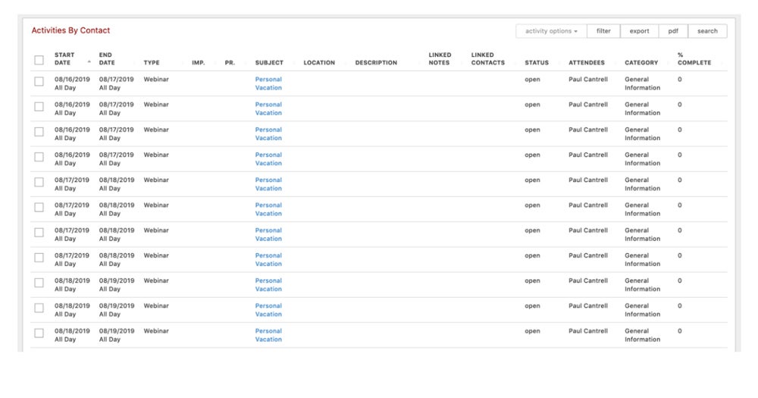
Task: Click the IMP. column header
Action: coord(198,63)
